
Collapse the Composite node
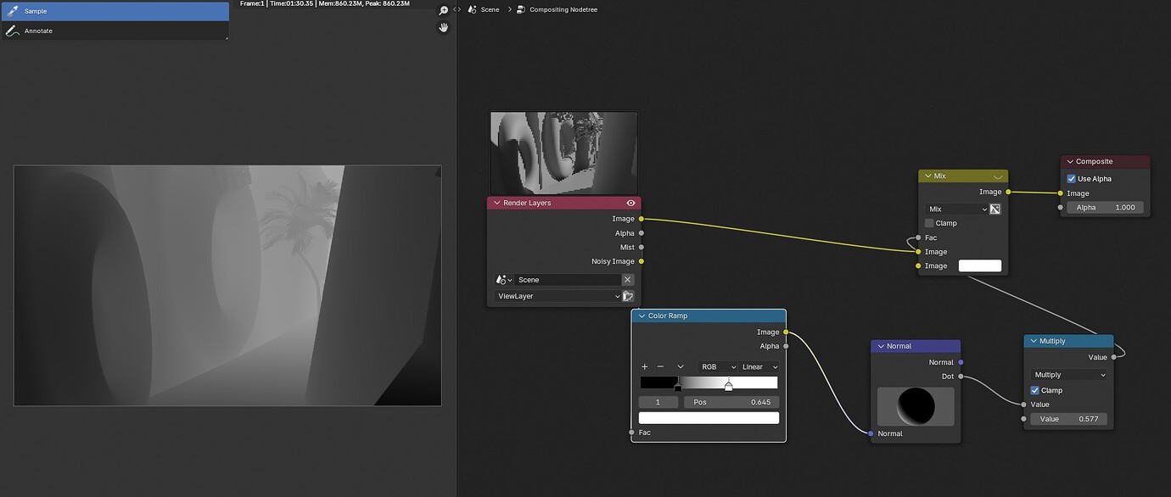pos(1070,162)
